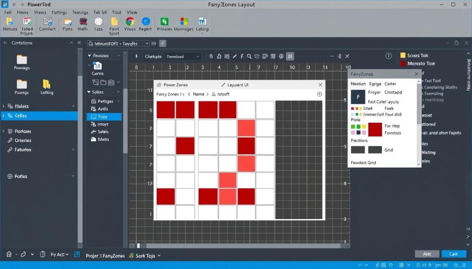Expand the Portons tree item
The image size is (472, 269).
[3, 131]
